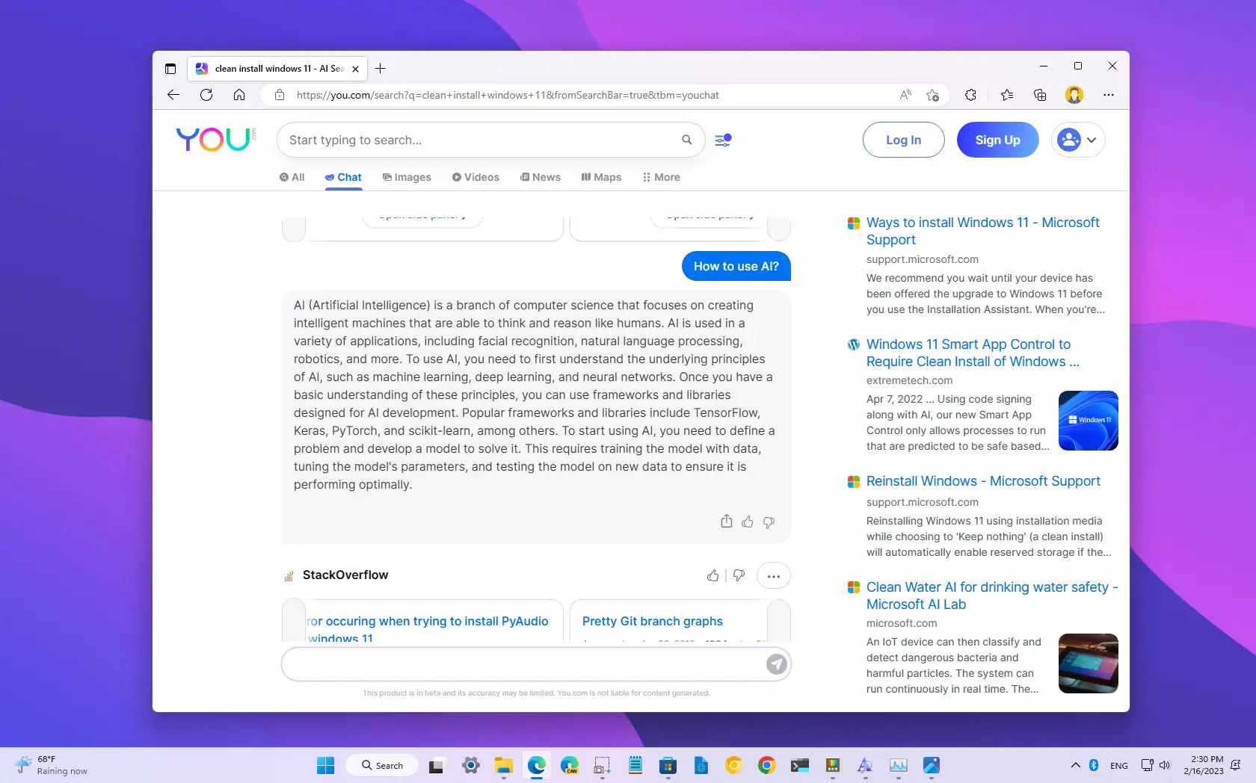Viewport: 1256px width, 783px height.
Task: Switch to the Images tab
Action: 407,177
